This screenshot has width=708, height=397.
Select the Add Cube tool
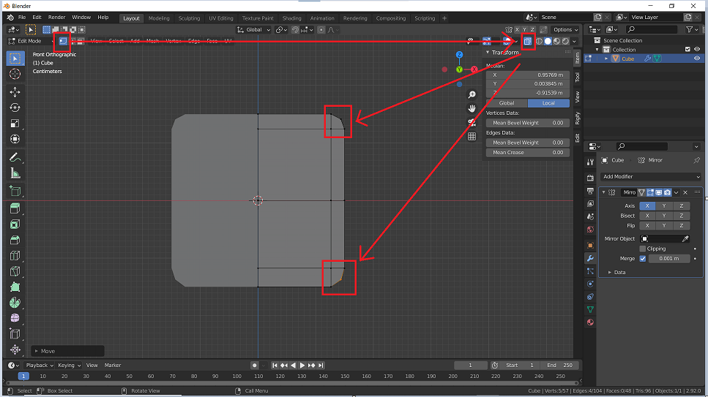(x=15, y=191)
